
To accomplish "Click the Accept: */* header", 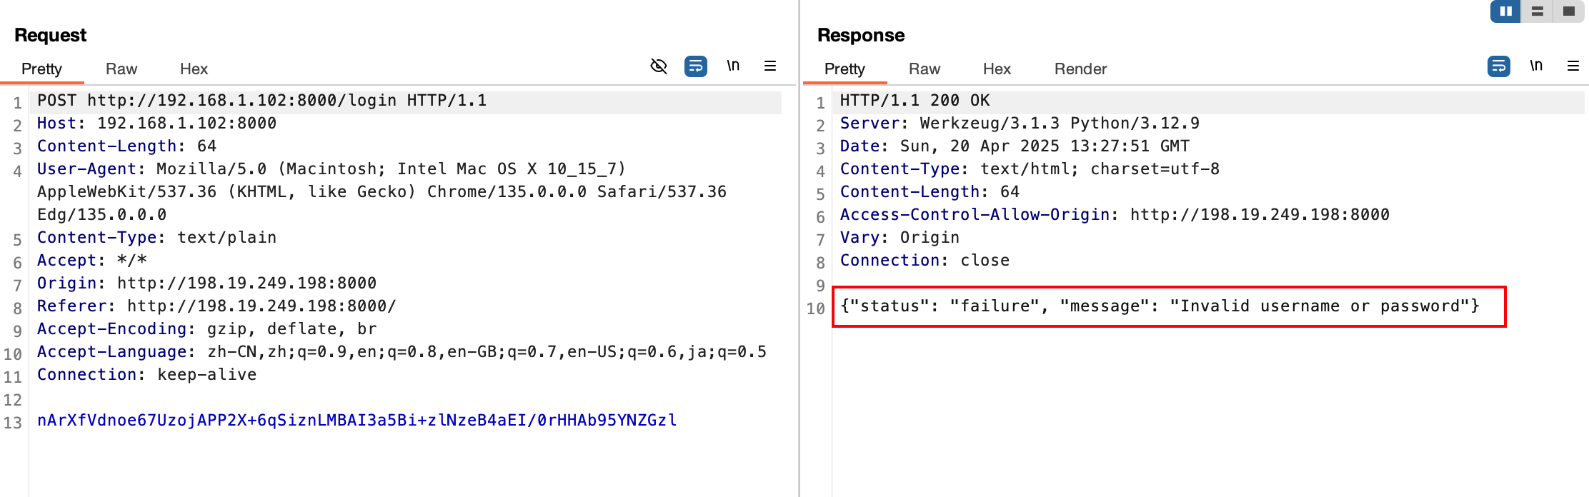I will [x=92, y=261].
